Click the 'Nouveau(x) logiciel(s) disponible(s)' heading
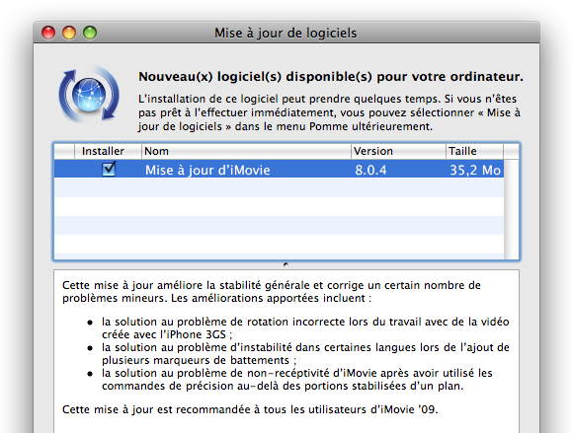Screen dimensions: 572x433 coord(331,77)
